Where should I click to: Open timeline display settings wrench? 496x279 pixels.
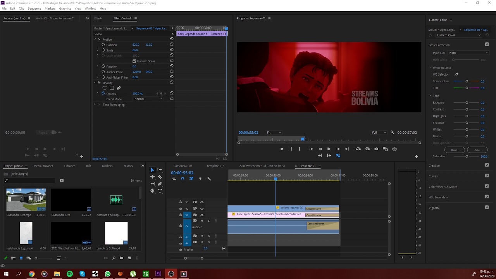coord(209,179)
